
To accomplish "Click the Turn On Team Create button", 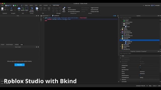I will [x=20, y=65].
